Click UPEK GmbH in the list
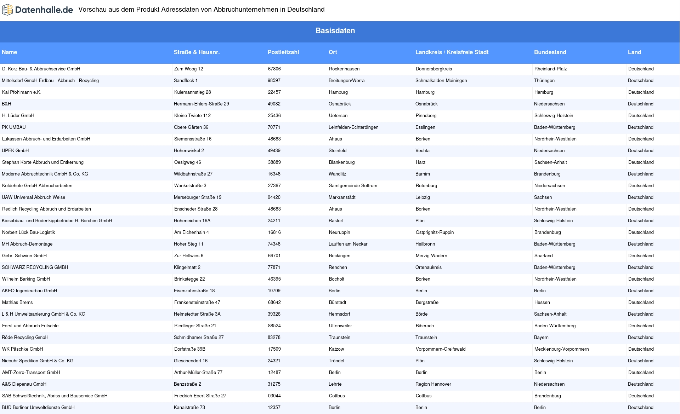Viewport: 680px width, 414px height. click(x=15, y=151)
